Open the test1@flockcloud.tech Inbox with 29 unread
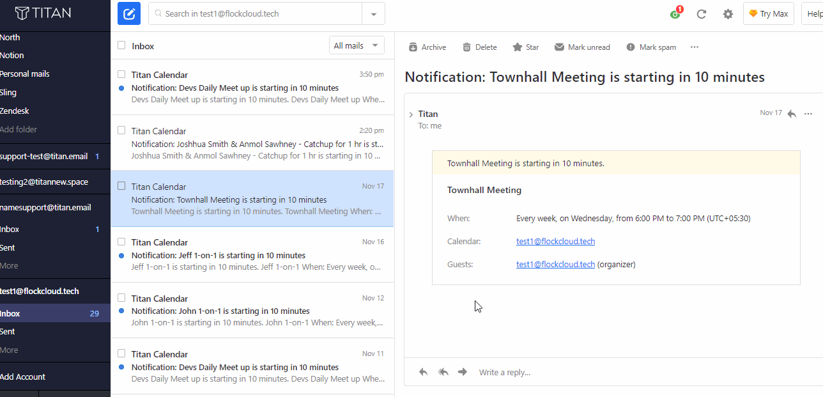 (x=55, y=313)
